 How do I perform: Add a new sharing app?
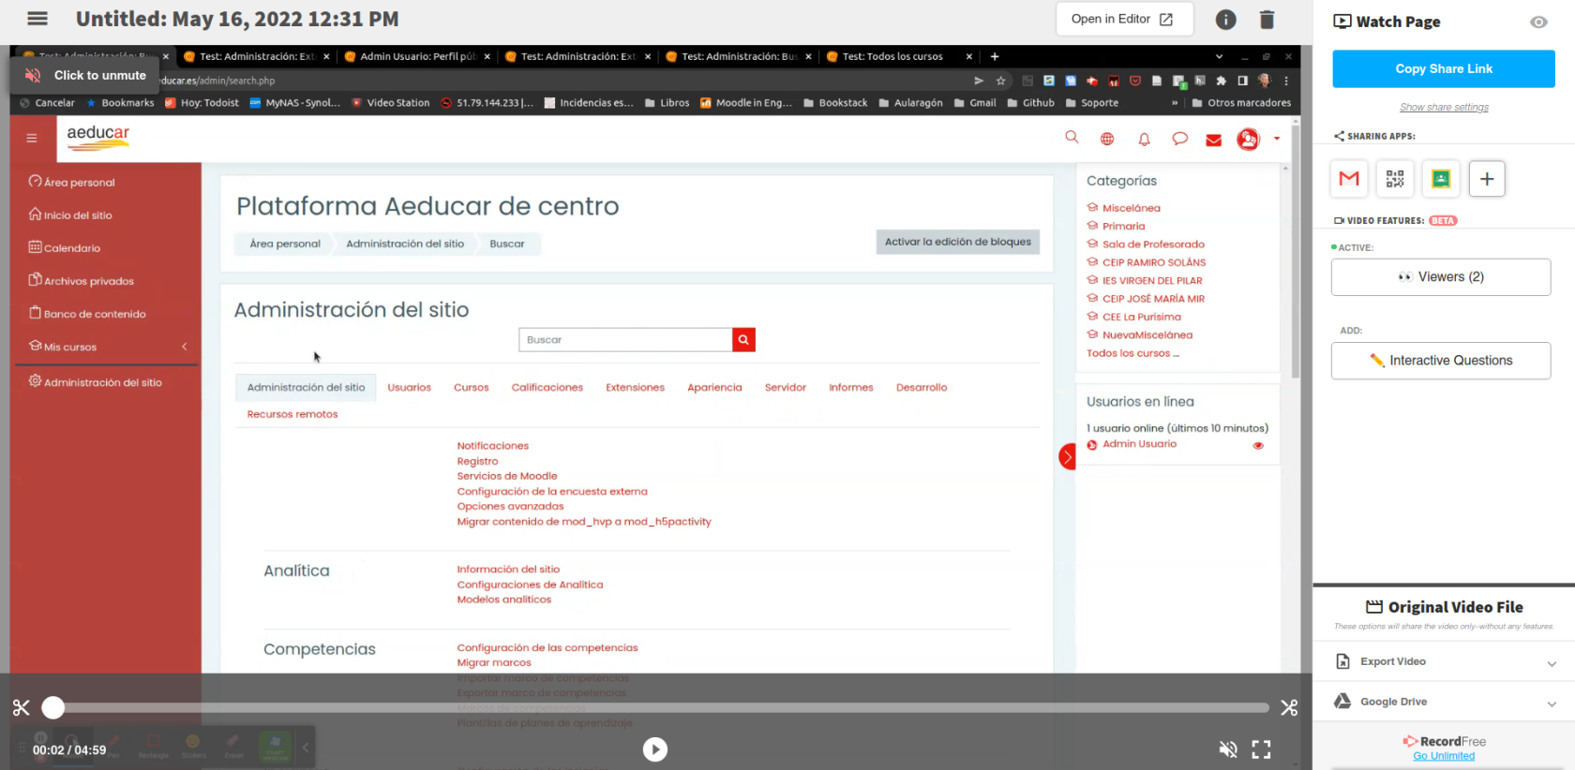(1487, 178)
